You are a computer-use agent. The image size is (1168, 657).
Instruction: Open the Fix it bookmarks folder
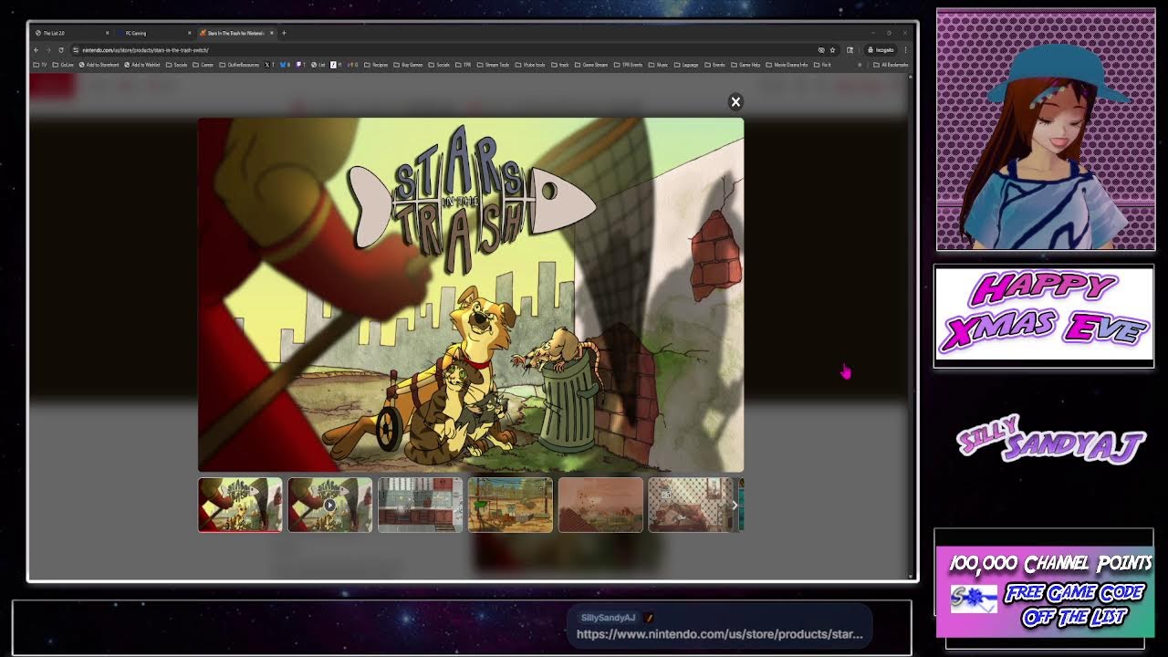pyautogui.click(x=822, y=65)
